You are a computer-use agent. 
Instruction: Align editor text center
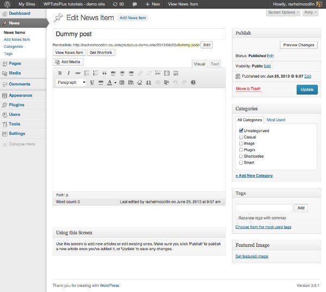click(x=122, y=73)
